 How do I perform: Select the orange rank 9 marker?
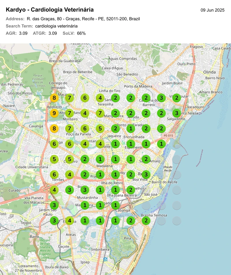54,113
